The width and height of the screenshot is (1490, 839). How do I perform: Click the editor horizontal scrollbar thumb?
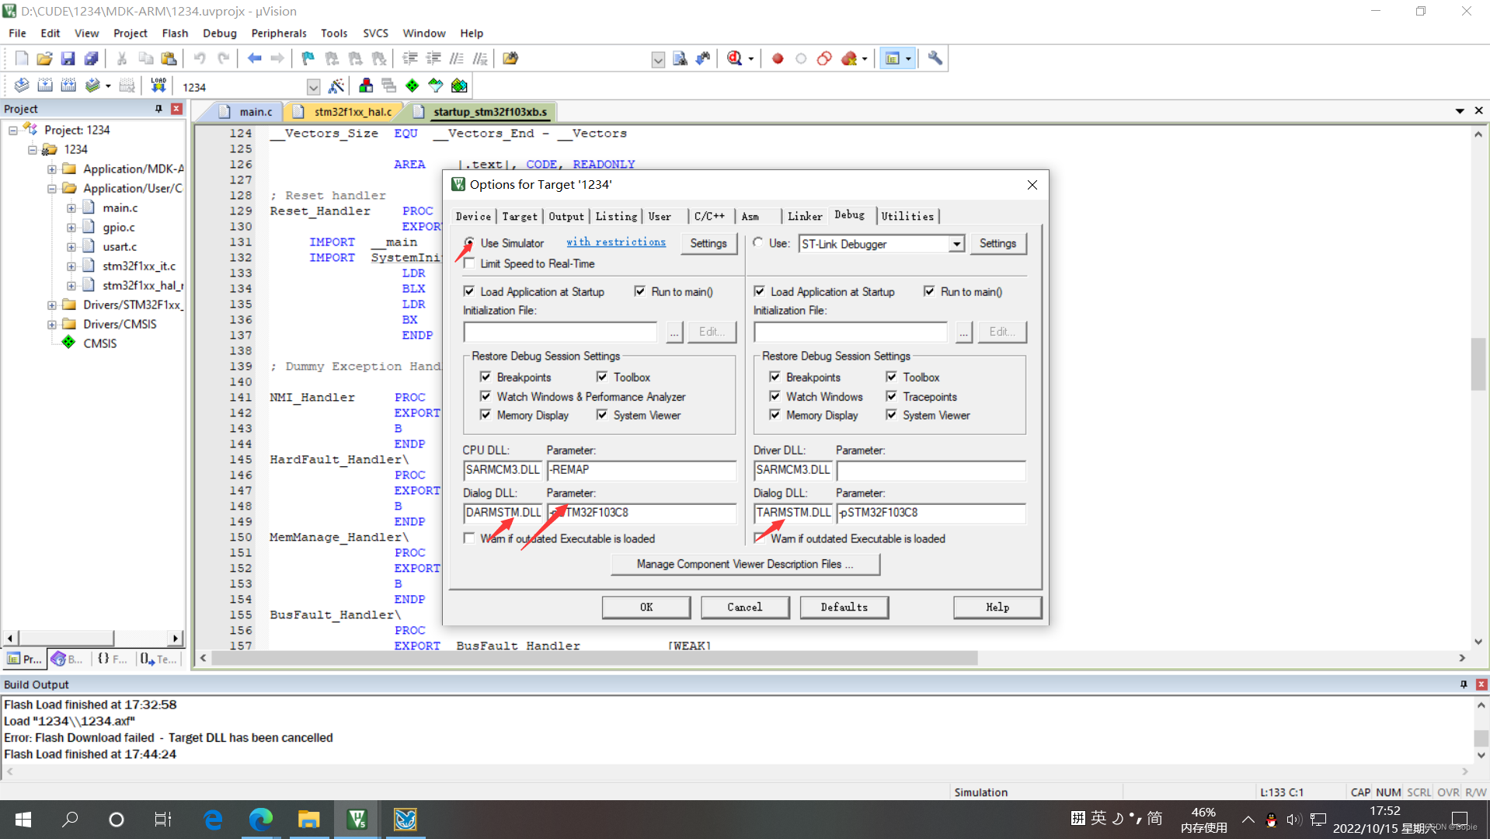coord(594,658)
